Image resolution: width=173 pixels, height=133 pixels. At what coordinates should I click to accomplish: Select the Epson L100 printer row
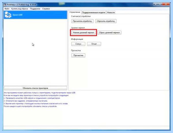point(35,15)
